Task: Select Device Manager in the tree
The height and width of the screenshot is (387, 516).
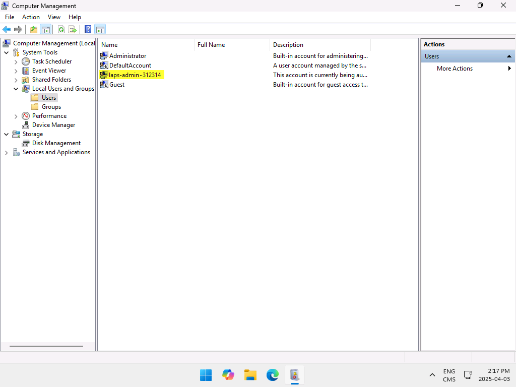Action: pyautogui.click(x=53, y=125)
